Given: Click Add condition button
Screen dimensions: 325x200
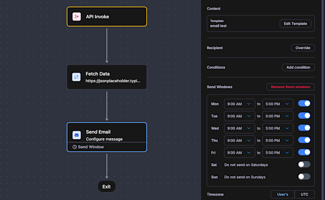Looking at the screenshot, I should [298, 67].
